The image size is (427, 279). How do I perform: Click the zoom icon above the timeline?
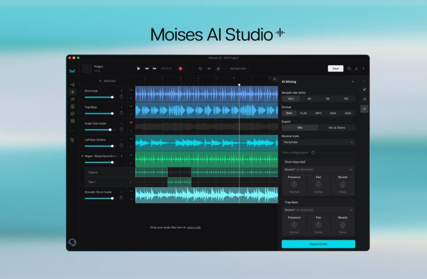[x=275, y=79]
